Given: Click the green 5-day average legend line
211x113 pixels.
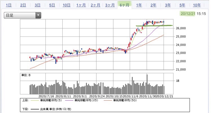Looking at the screenshot, I should tap(35, 101).
